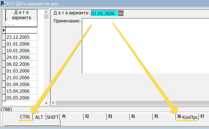Click the (788) status bar text
The width and height of the screenshot is (209, 129).
tap(6, 109)
